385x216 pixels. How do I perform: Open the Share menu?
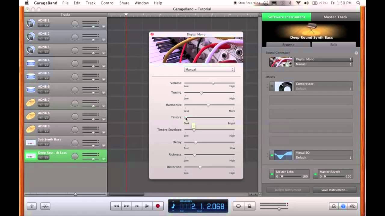point(124,3)
